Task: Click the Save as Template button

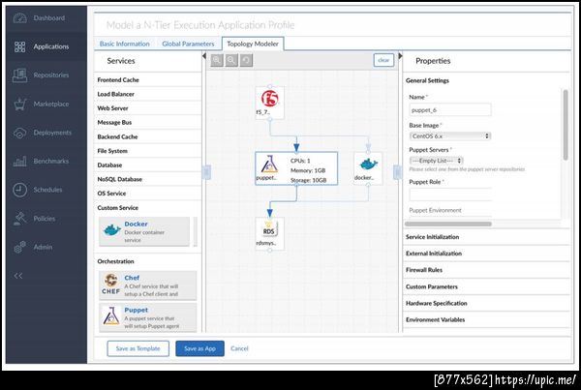Action: click(138, 348)
